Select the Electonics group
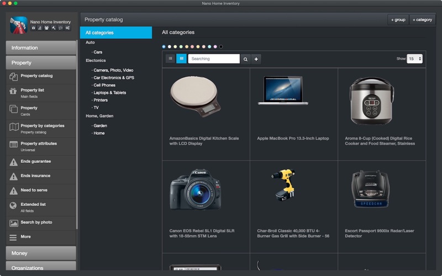Image resolution: width=442 pixels, height=276 pixels. 96,61
